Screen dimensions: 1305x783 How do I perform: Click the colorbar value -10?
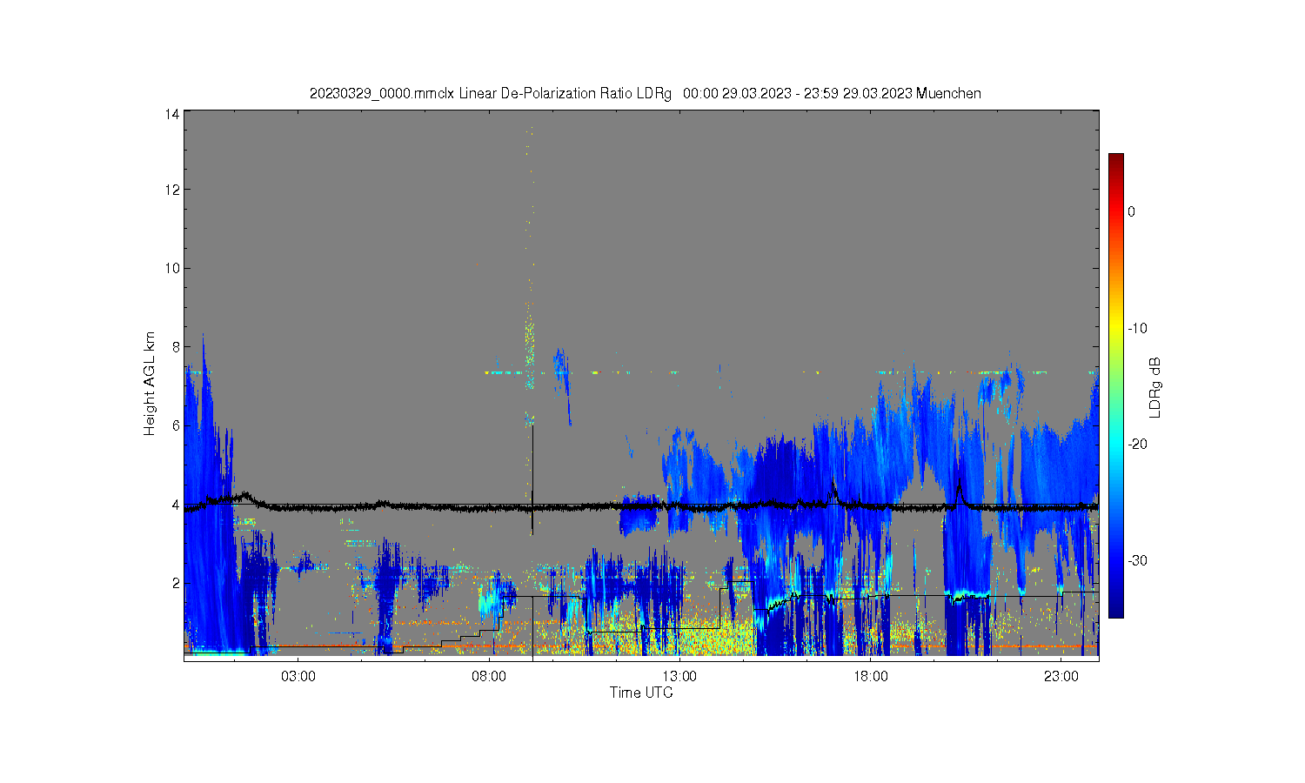click(1137, 328)
